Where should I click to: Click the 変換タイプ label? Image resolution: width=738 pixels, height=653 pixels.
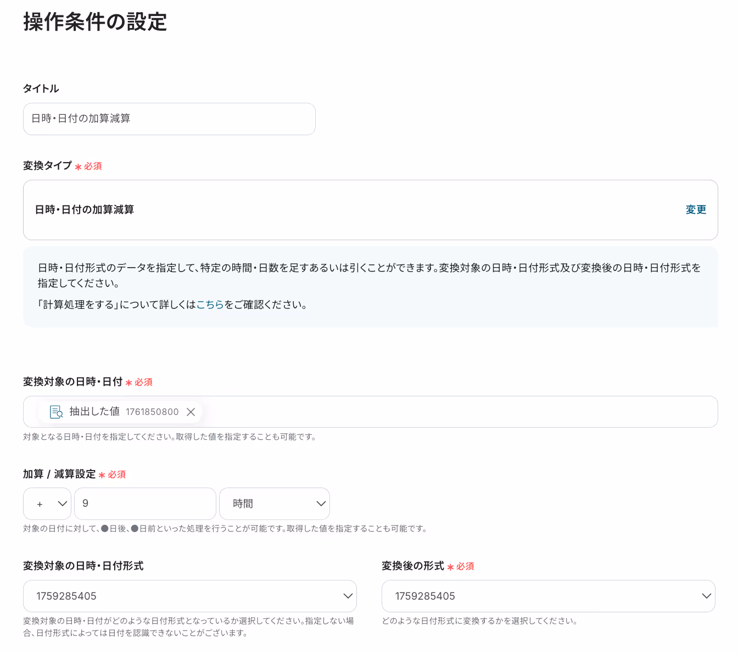pos(47,165)
